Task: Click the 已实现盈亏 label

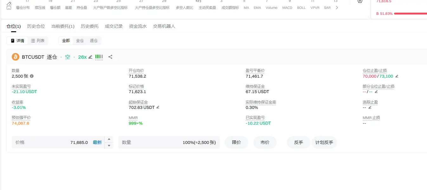Action: pos(255,118)
